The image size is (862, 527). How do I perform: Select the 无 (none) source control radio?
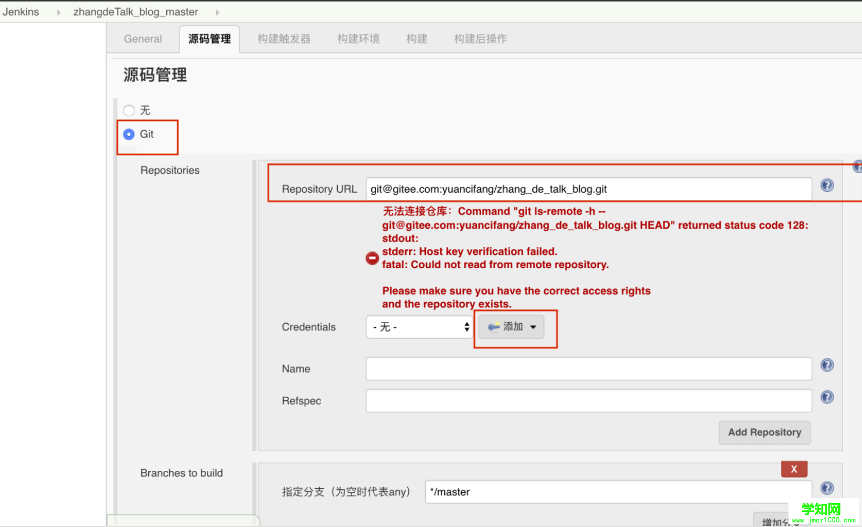pos(129,110)
